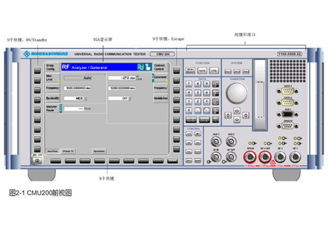Click the INFO key in the CONTROL group
This screenshot has height=227, width=328.
(189, 161)
